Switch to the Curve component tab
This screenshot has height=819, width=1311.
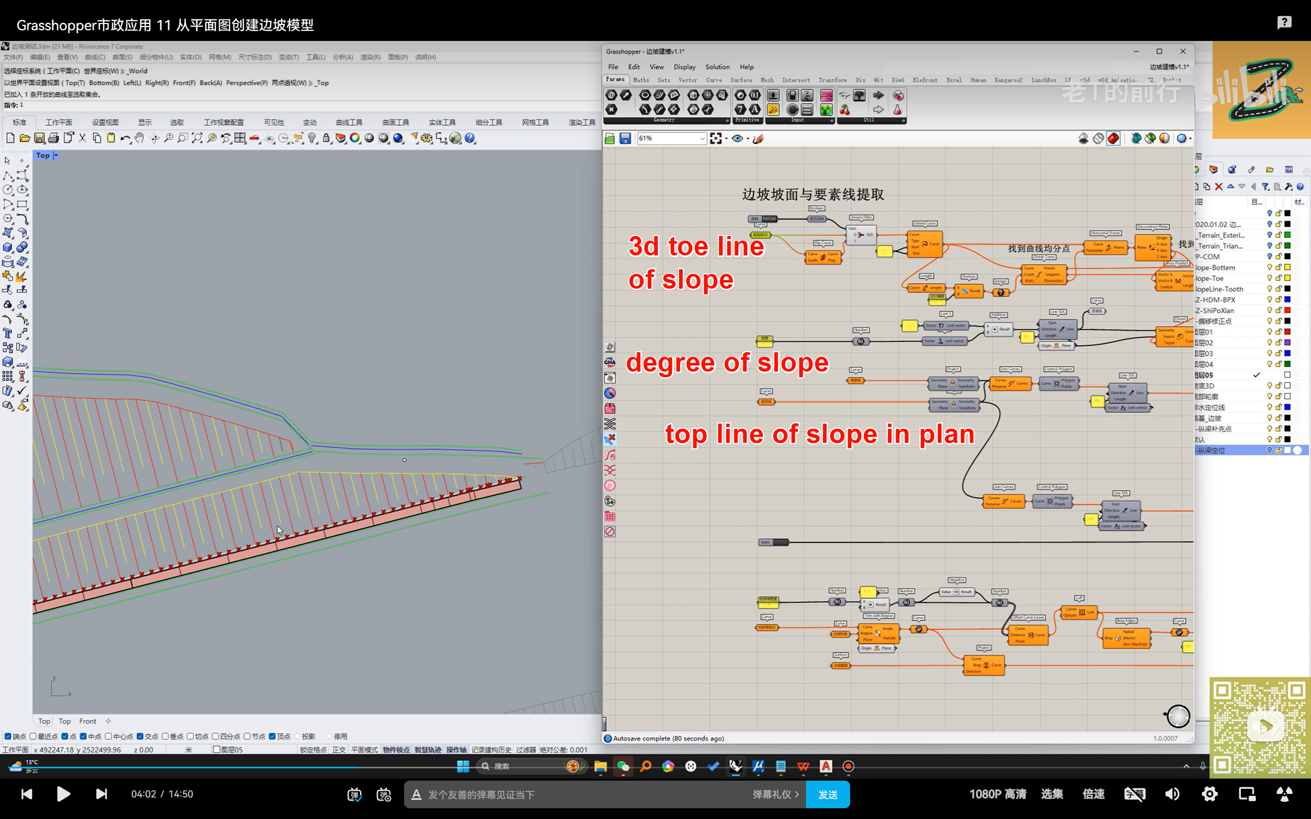713,80
